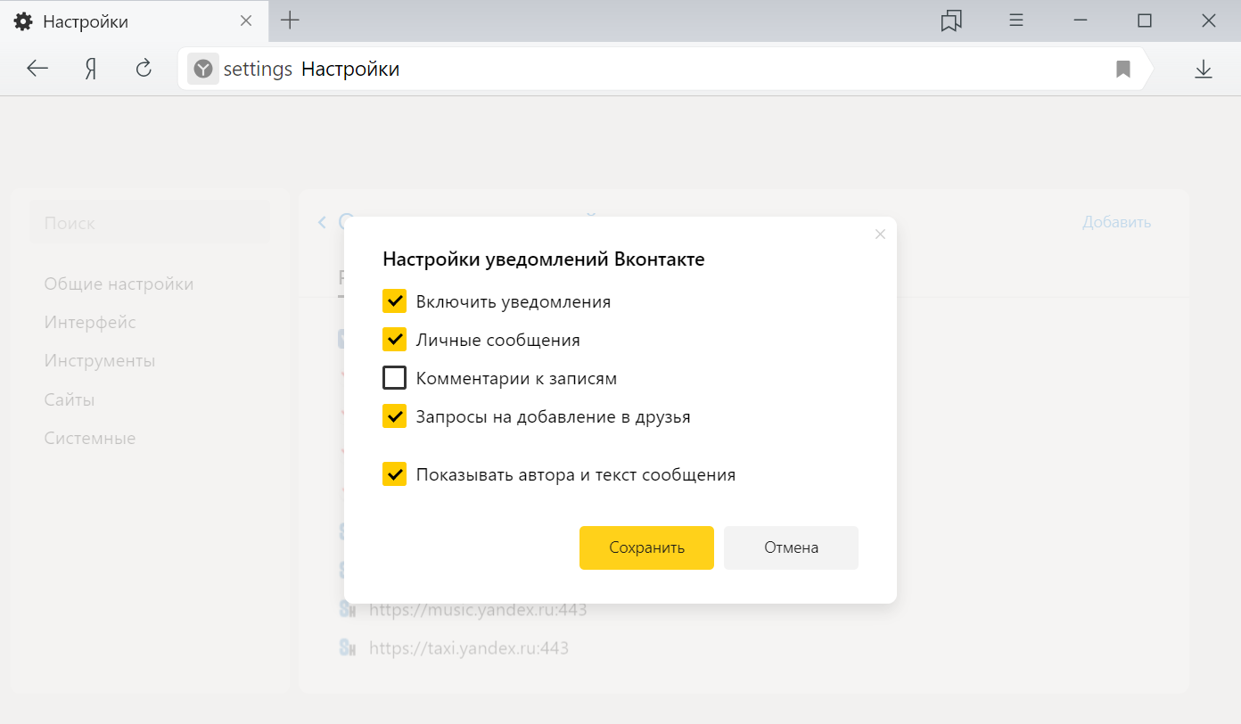Open Сайты section
Screen dimensions: 1241x724
pyautogui.click(x=70, y=399)
